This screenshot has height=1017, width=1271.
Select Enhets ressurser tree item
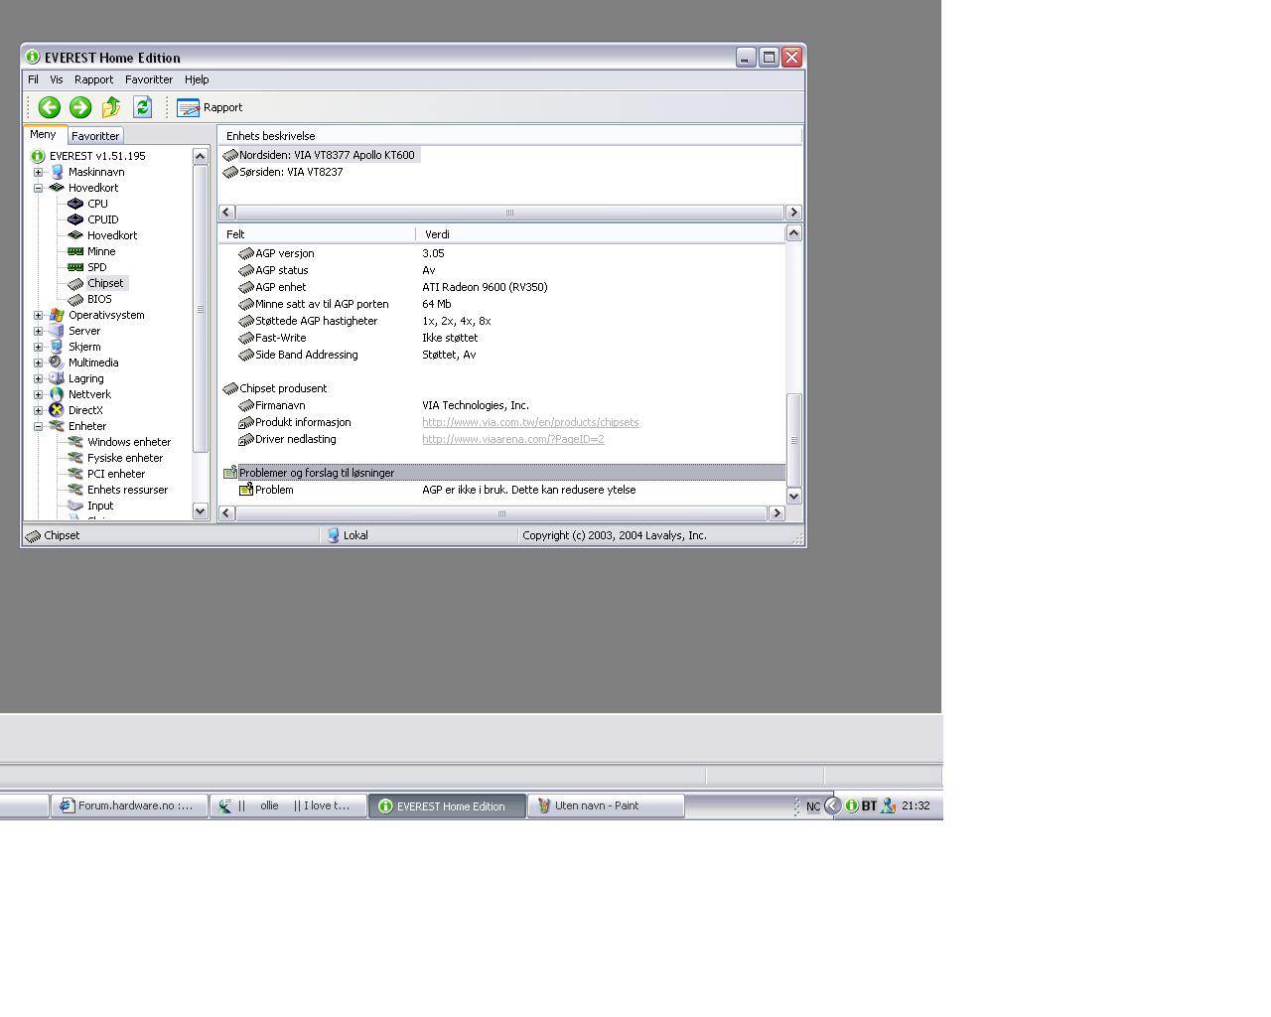point(127,490)
